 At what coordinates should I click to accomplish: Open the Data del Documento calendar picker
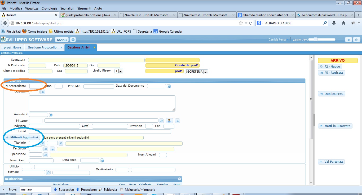pos(169,86)
